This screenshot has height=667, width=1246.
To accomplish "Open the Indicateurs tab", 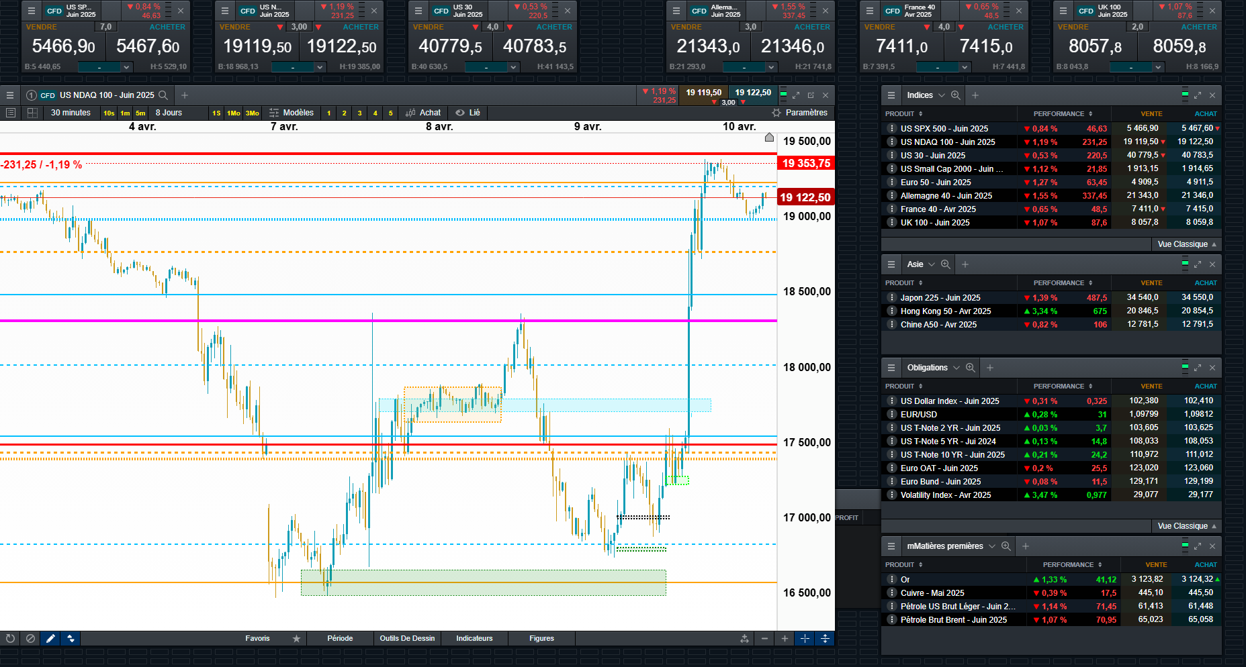I will coord(474,639).
